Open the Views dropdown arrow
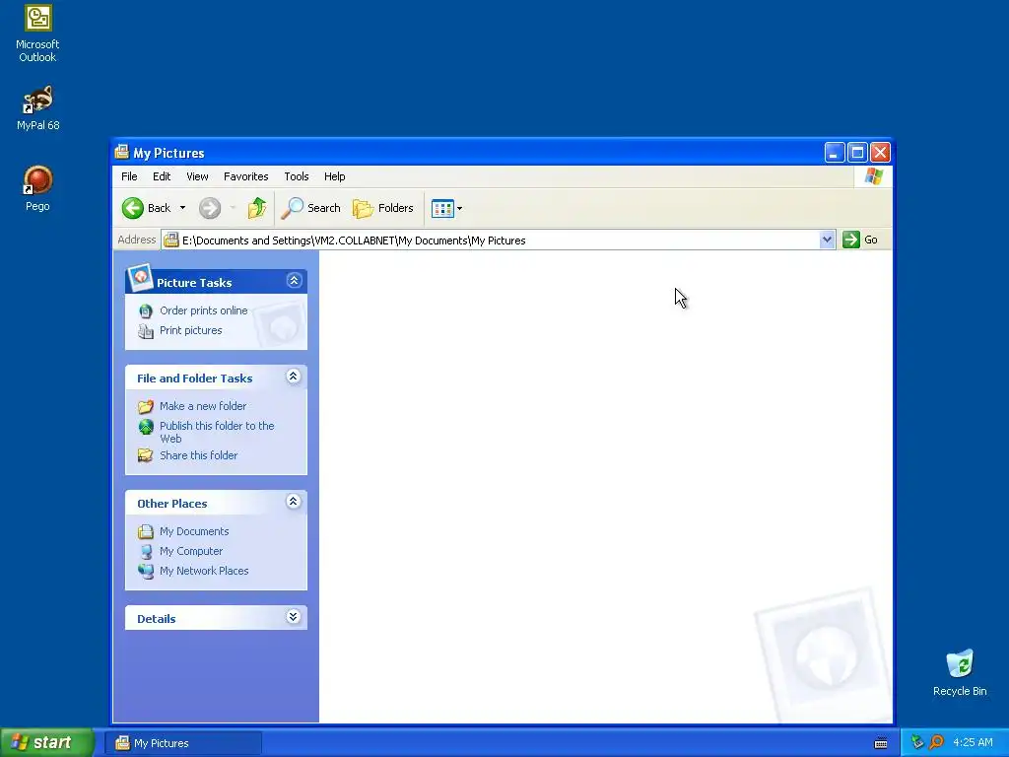The width and height of the screenshot is (1009, 757). [459, 208]
